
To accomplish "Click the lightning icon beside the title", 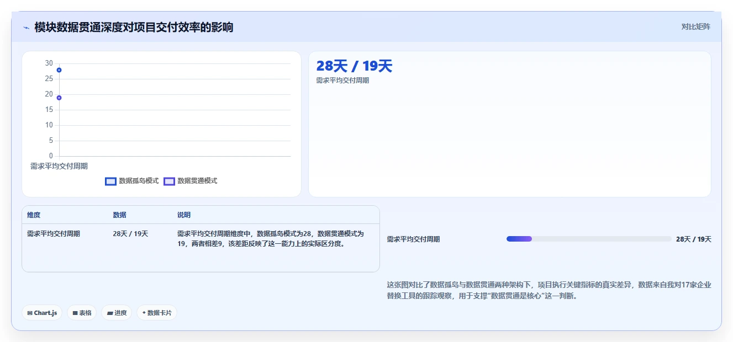I will 26,28.
